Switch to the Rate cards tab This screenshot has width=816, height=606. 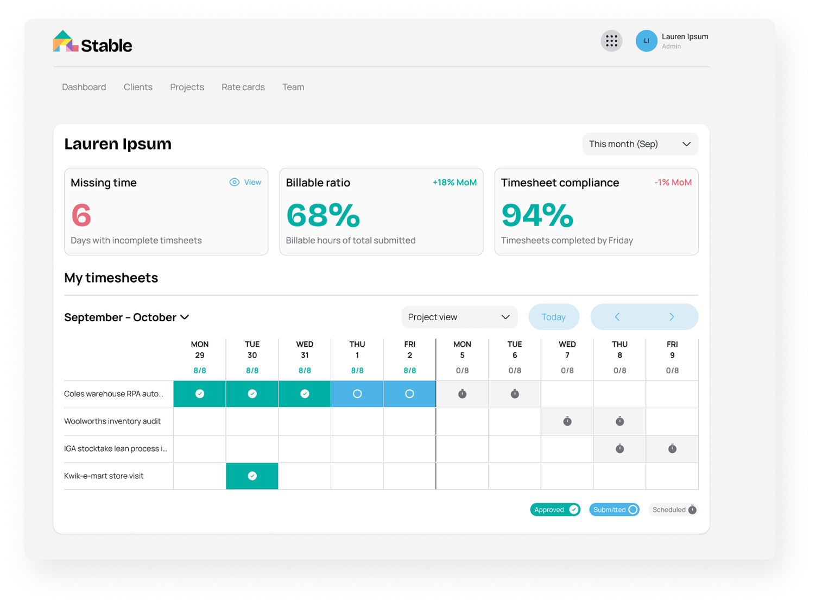[x=243, y=87]
